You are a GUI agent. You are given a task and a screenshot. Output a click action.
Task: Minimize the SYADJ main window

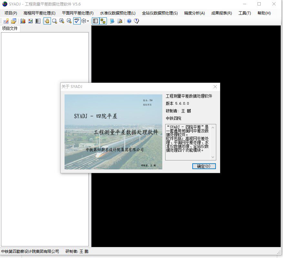(x=245, y=4)
